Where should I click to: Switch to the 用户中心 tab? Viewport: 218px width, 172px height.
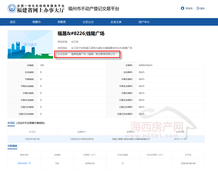(144, 22)
